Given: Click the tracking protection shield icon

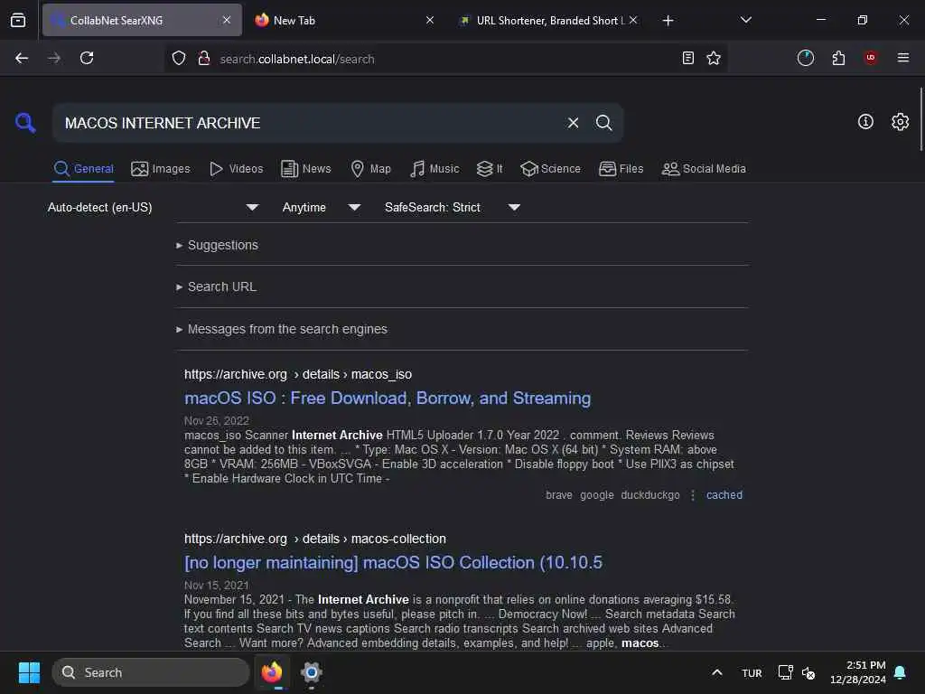Looking at the screenshot, I should 179,58.
